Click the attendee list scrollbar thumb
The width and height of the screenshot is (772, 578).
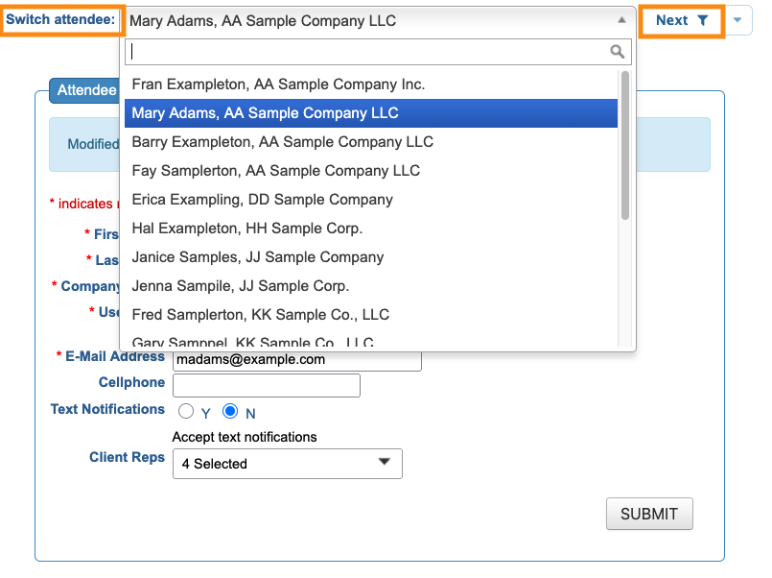[625, 144]
